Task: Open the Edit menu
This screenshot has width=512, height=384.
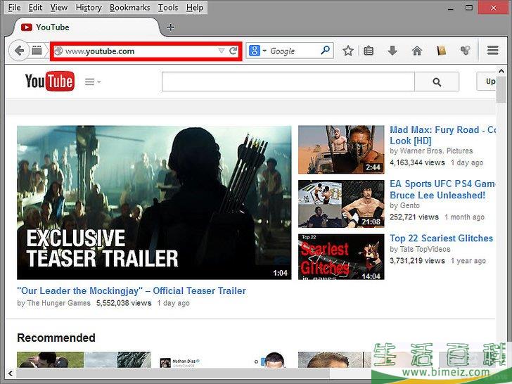Action: coord(35,7)
